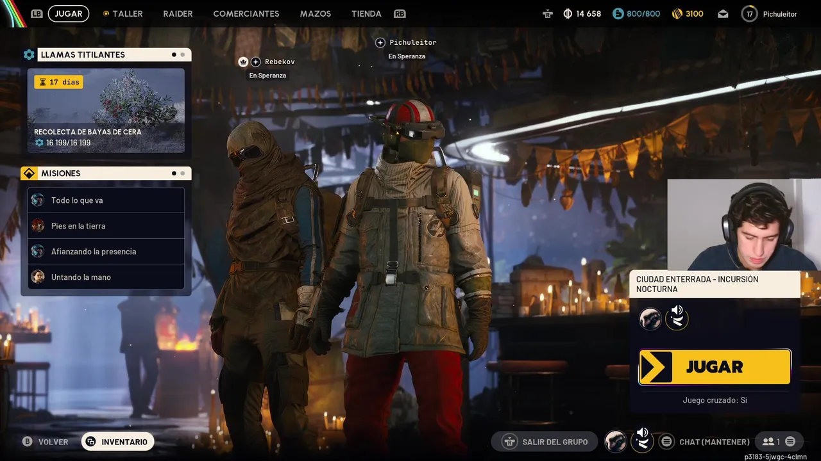This screenshot has height=461, width=821.
Task: Click the portrait icon beside Untando la mano
Action: coord(38,277)
